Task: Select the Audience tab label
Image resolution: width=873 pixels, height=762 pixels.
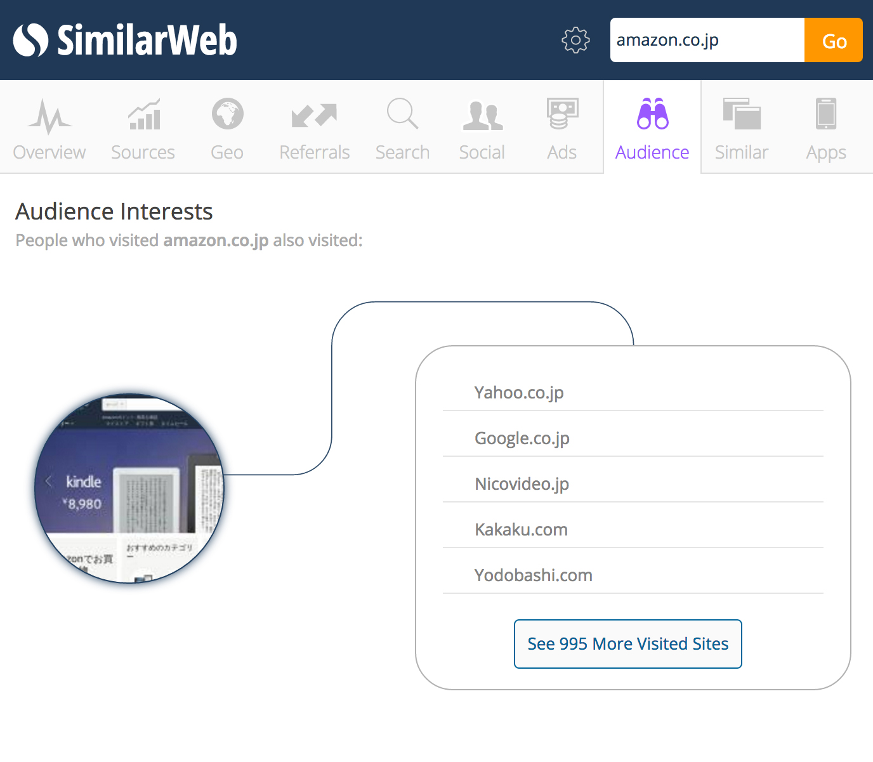Action: [652, 152]
